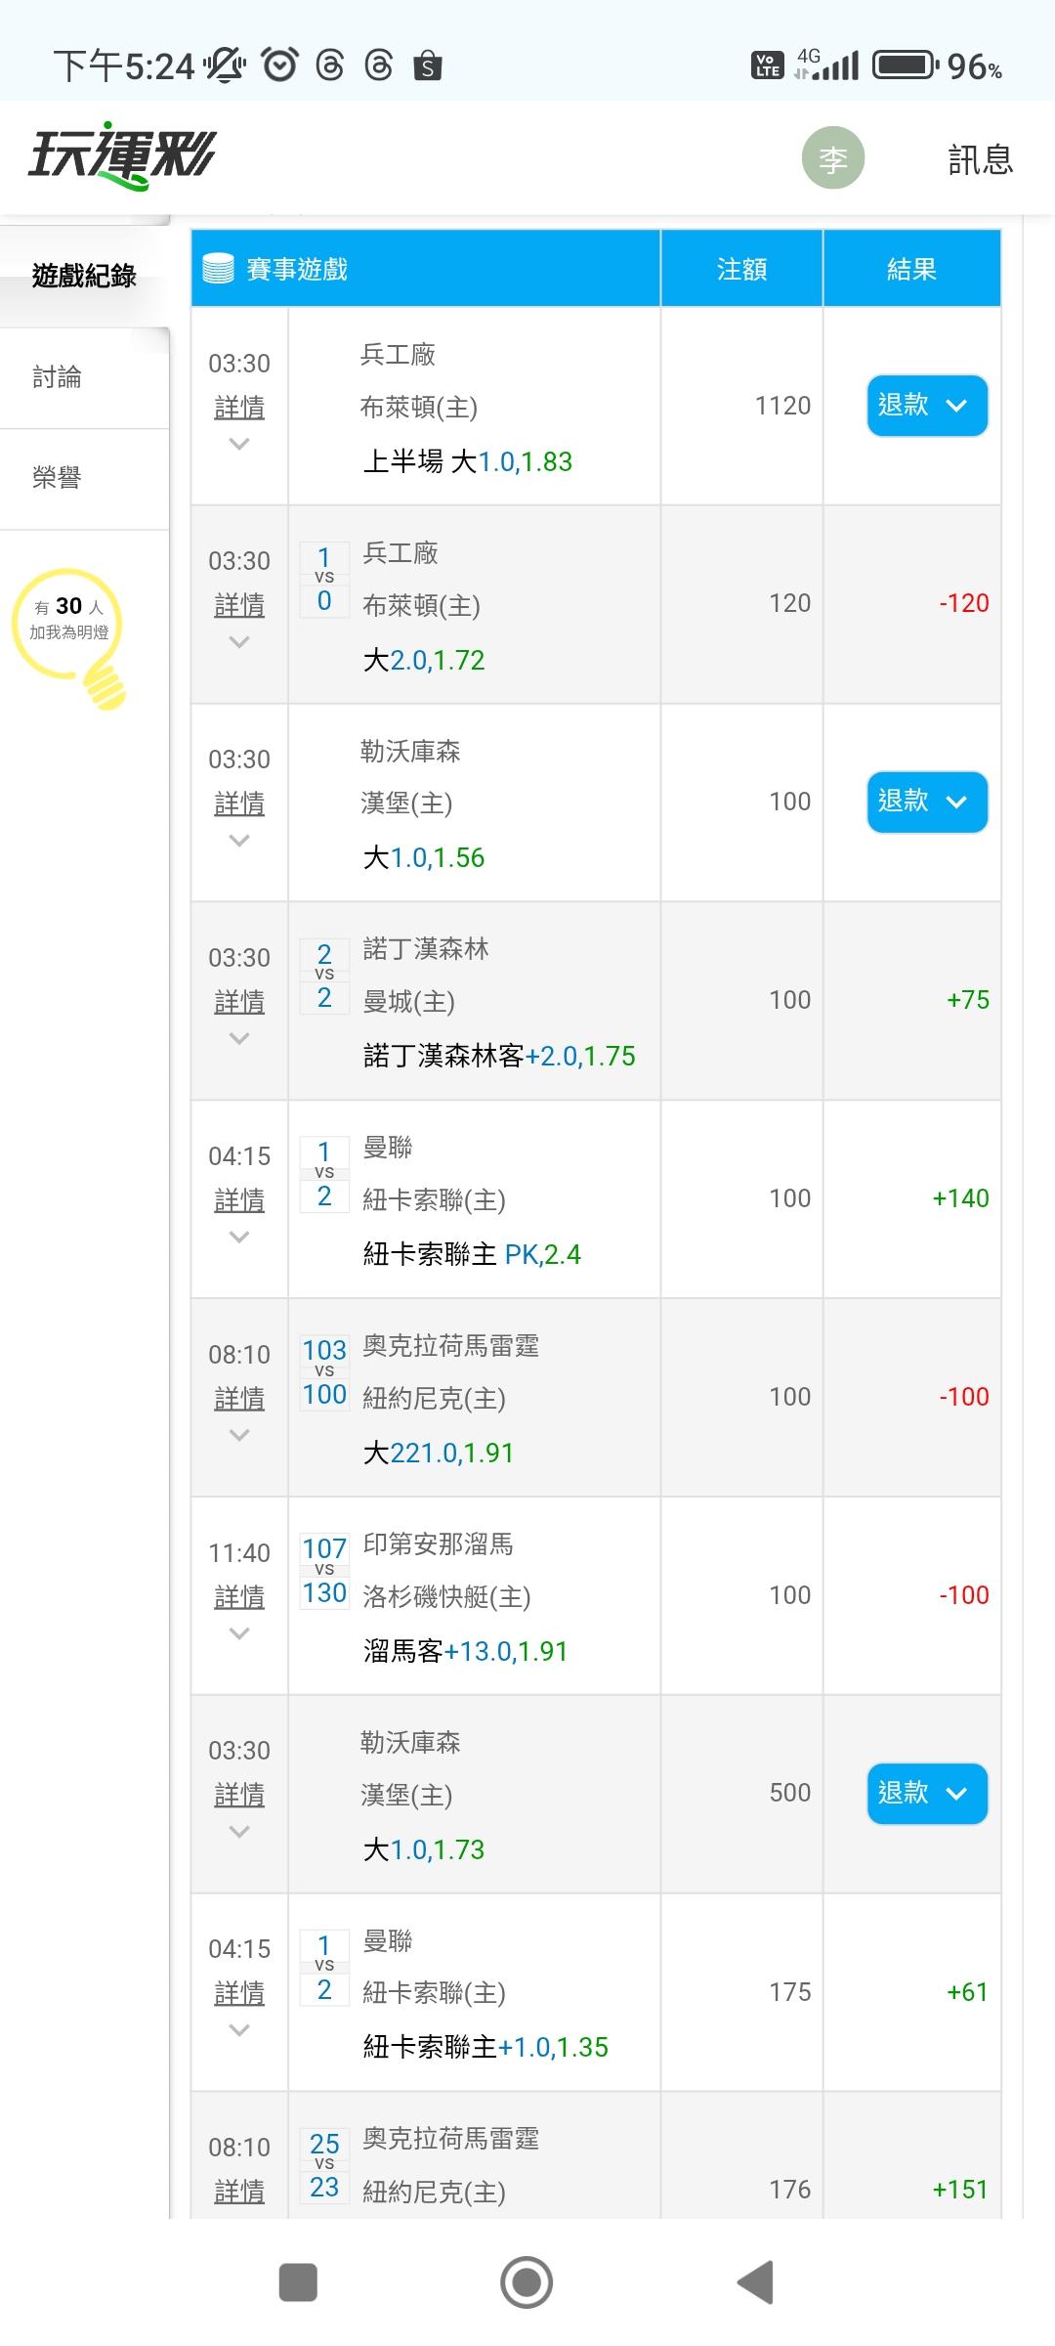
Task: Expand chevron under 印第安那溜馬 match details
Action: [x=239, y=1633]
